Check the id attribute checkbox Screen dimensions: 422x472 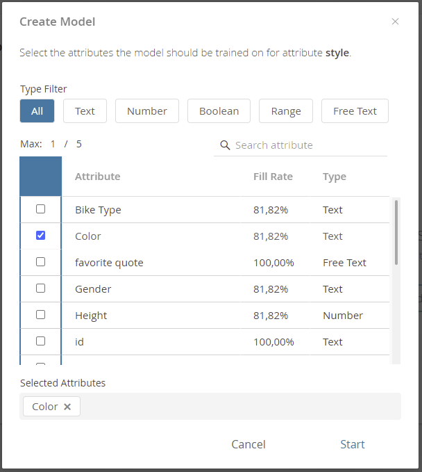pyautogui.click(x=40, y=341)
